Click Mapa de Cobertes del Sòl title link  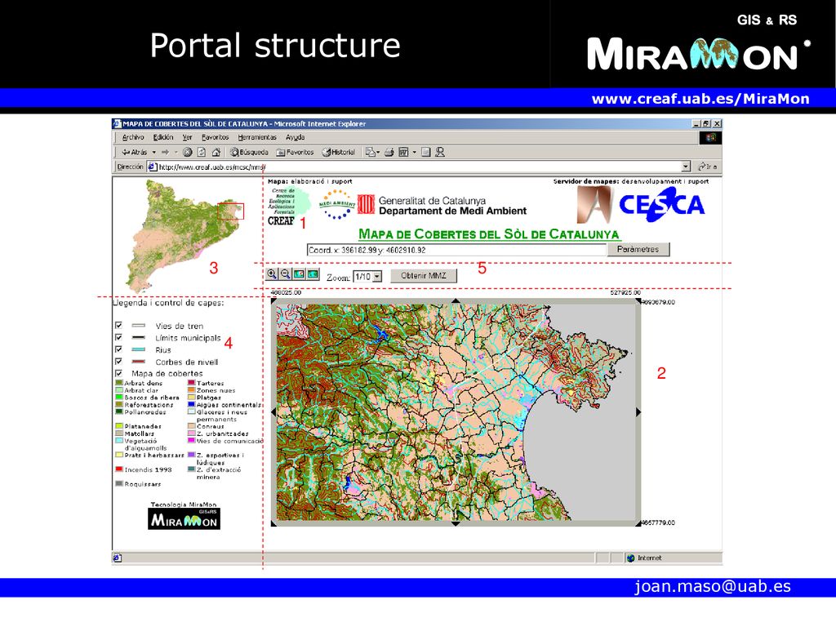(x=489, y=234)
